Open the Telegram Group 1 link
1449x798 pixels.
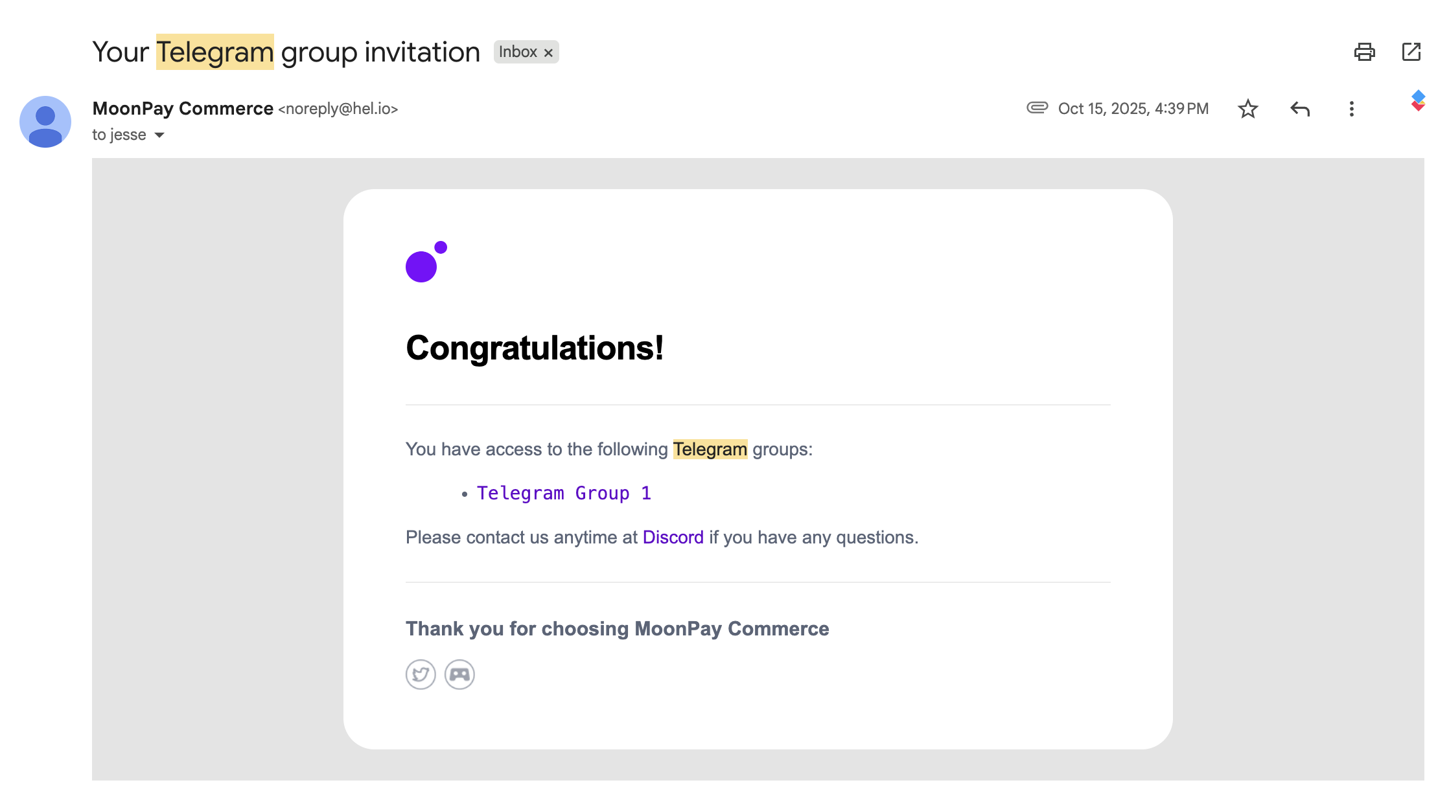[564, 493]
